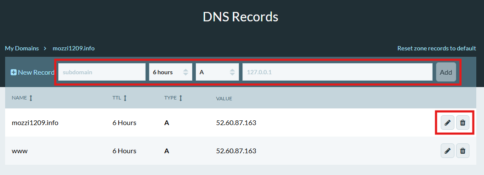Image resolution: width=484 pixels, height=175 pixels.
Task: Open the 6 hours TTL dropdown
Action: (170, 72)
